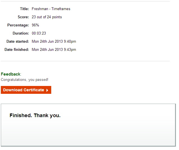This screenshot has height=150, width=179.
Task: Click the Finished. Thank you. message
Action: click(x=35, y=115)
